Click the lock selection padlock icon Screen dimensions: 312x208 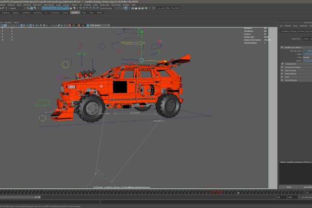71,8
